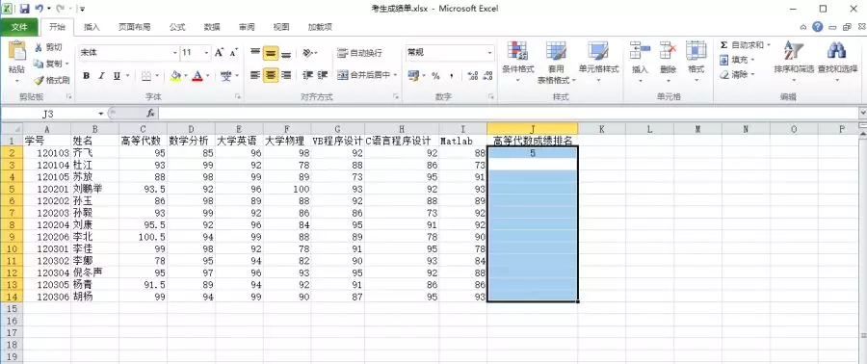Viewport: 867px width, 364px height.
Task: Expand the fill color dropdown arrow
Action: point(186,76)
